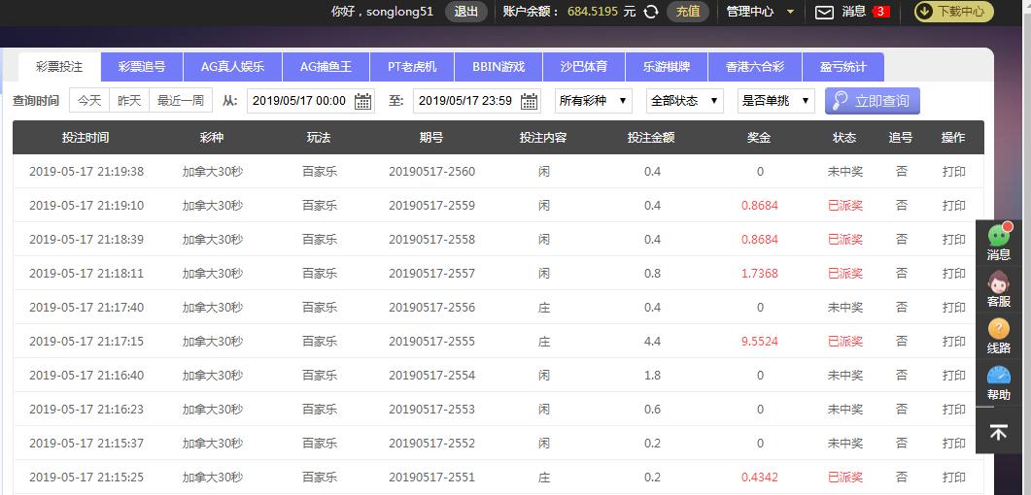Open the start date calendar icon
Image resolution: width=1031 pixels, height=495 pixels.
(x=362, y=101)
